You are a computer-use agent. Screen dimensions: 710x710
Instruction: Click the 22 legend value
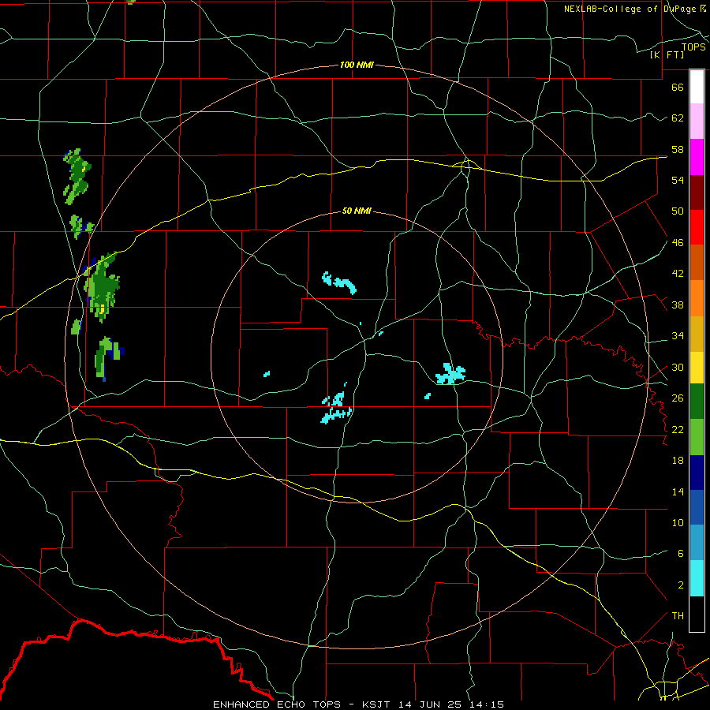(x=678, y=430)
